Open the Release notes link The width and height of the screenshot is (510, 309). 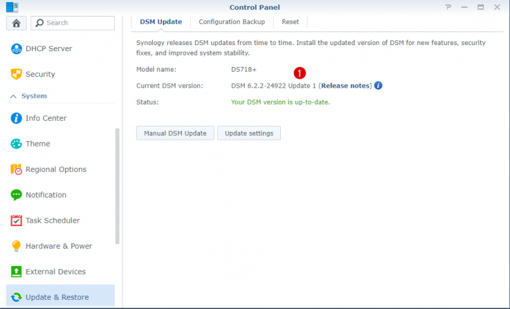pyautogui.click(x=345, y=86)
